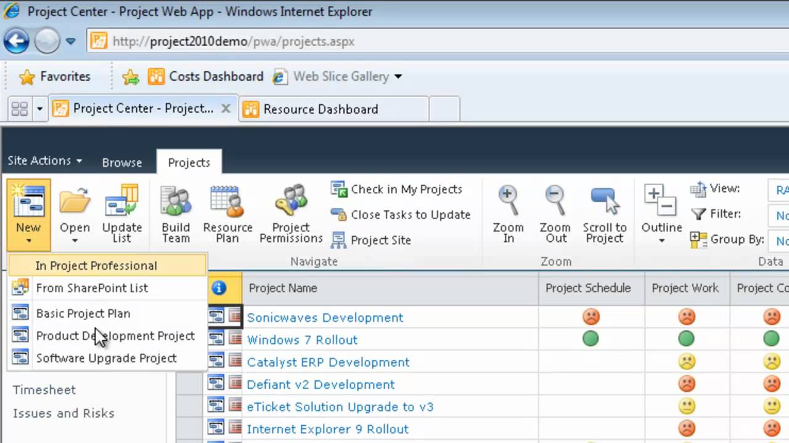Viewport: 789px width, 443px height.
Task: Click the Quick Tabs grid icon
Action: (20, 109)
